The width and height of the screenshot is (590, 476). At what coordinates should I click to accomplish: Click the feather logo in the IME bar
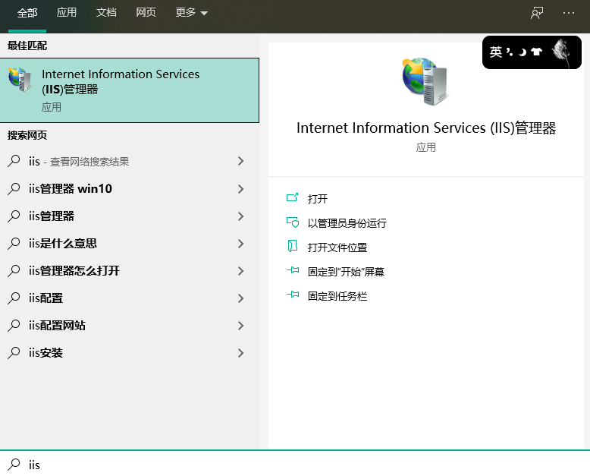click(x=562, y=52)
